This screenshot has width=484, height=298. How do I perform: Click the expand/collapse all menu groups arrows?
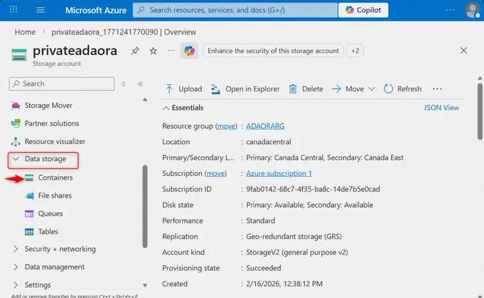[x=123, y=84]
